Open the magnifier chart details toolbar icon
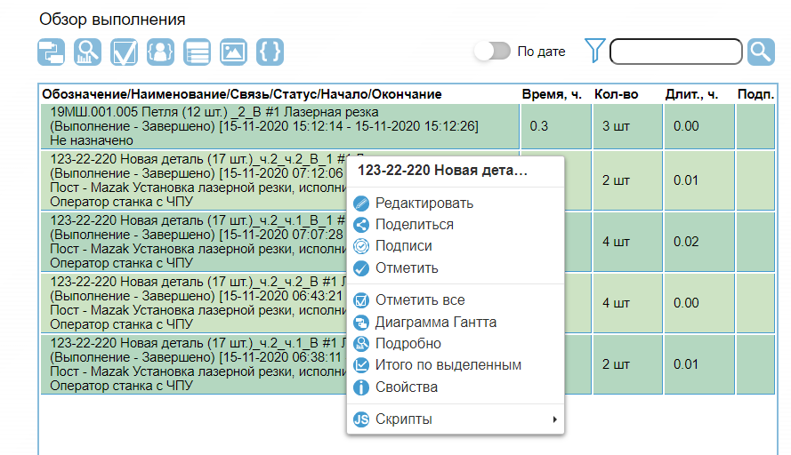Viewport: 791px width, 455px height. pyautogui.click(x=88, y=52)
